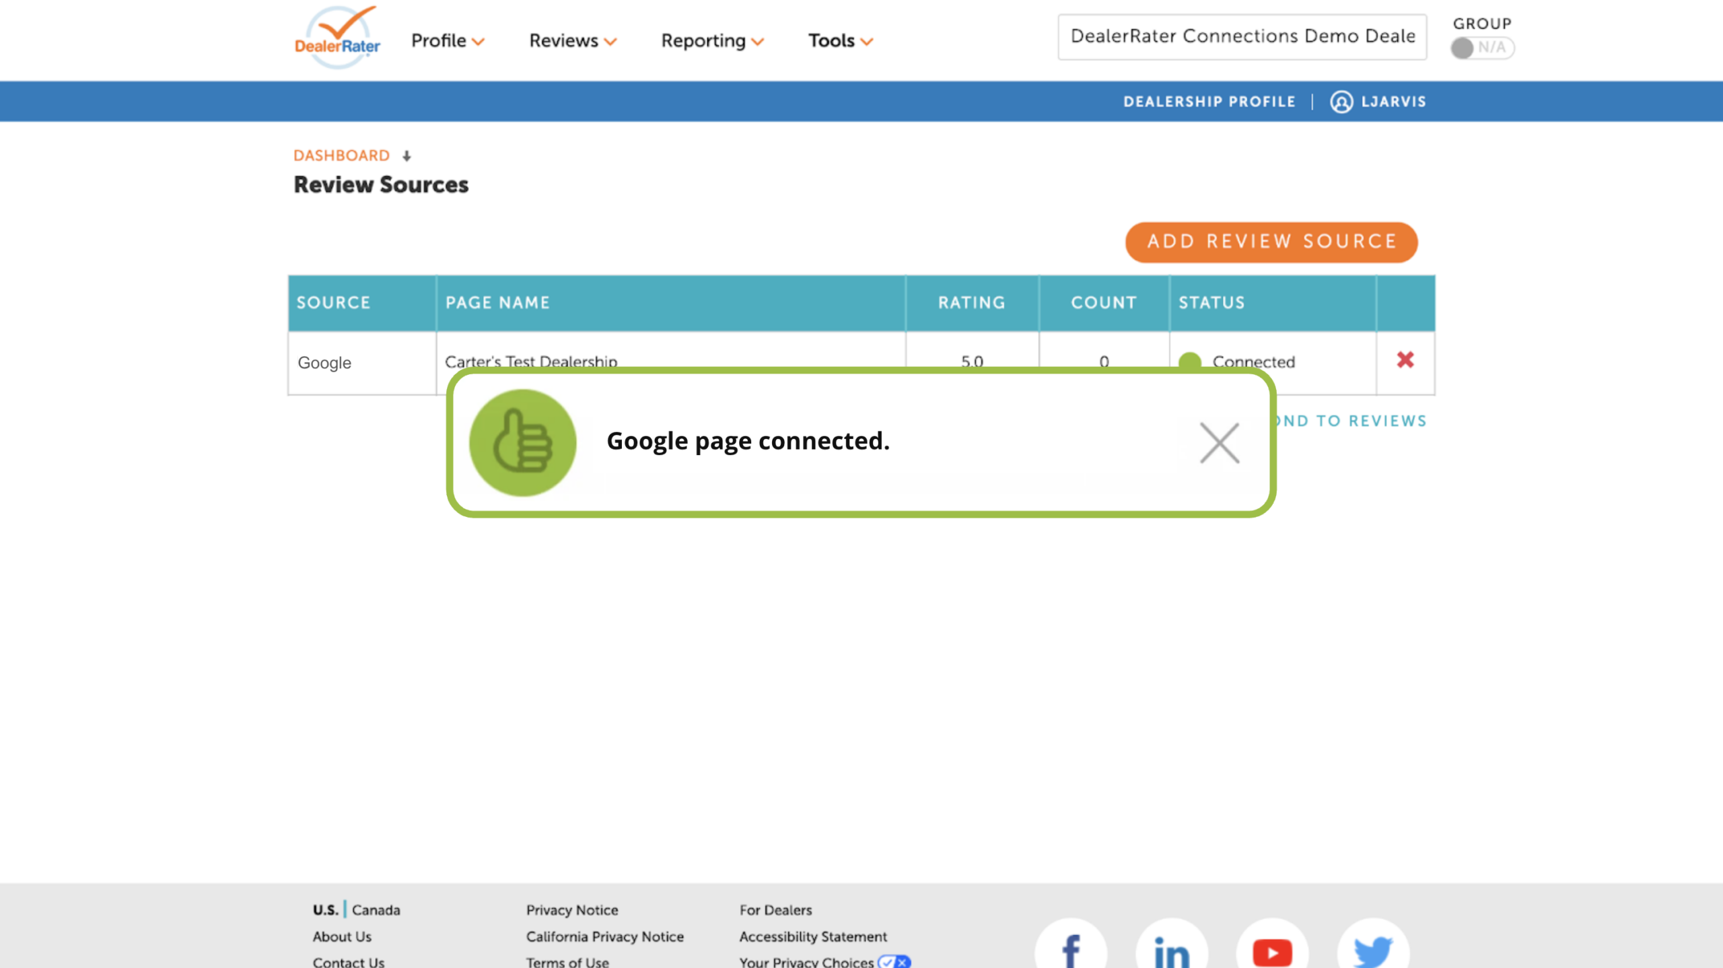This screenshot has width=1723, height=968.
Task: Open the Contact Us footer link
Action: coord(348,963)
